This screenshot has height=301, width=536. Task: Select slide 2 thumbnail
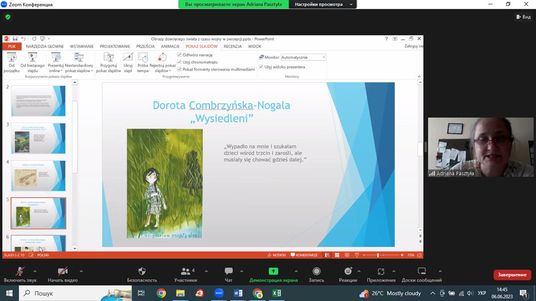pos(38,101)
